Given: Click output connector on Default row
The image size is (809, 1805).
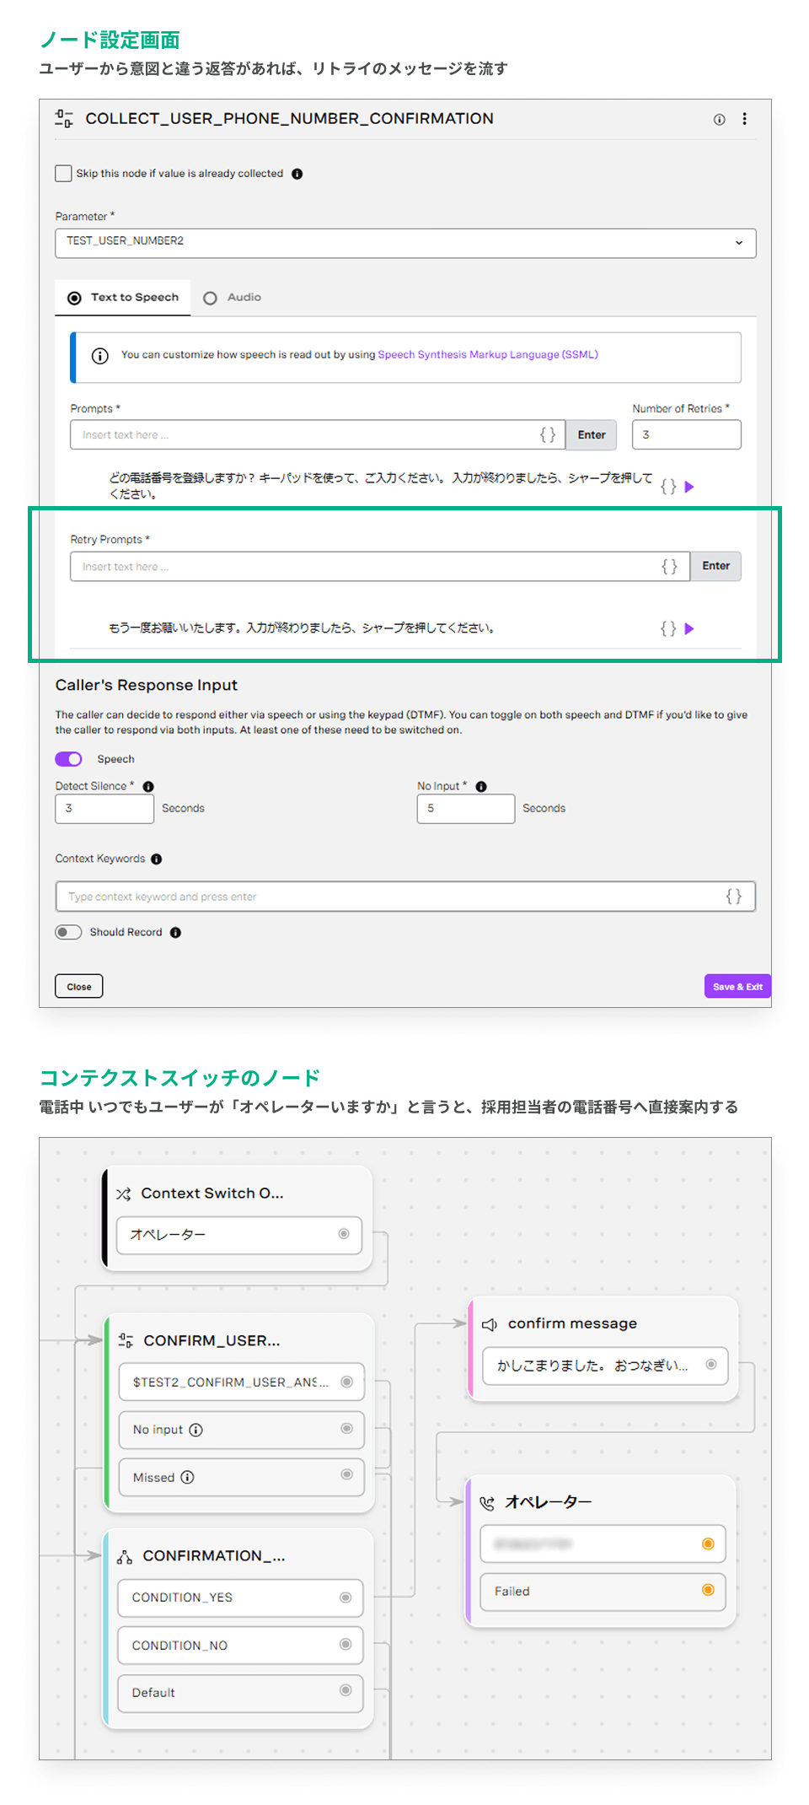Looking at the screenshot, I should coord(346,1689).
